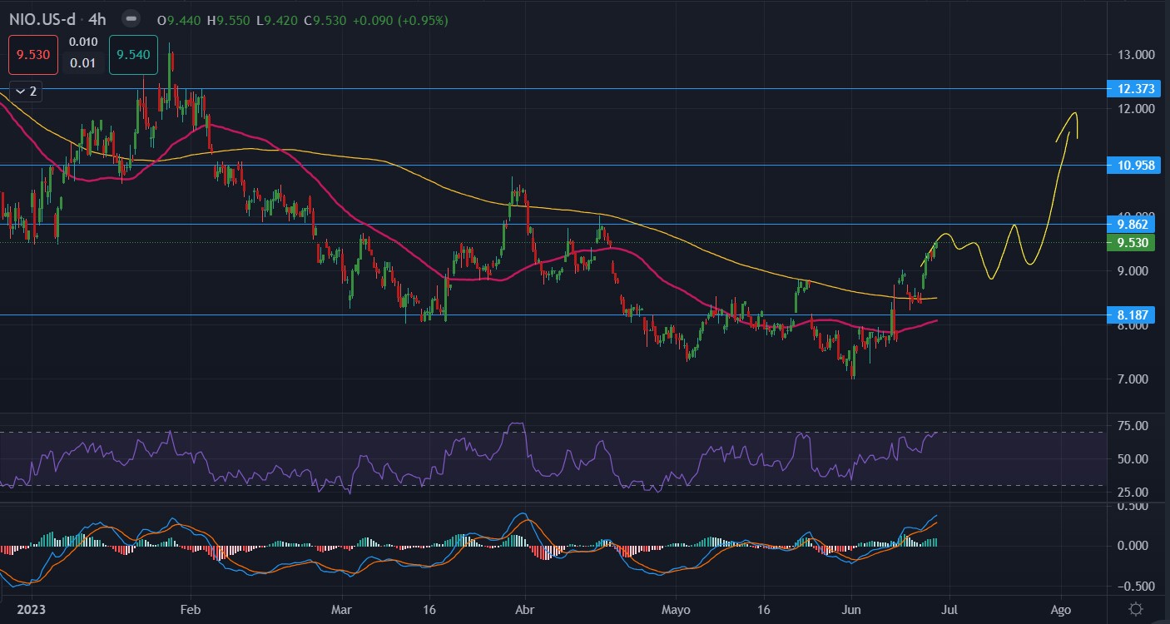The image size is (1170, 624).
Task: Click the Mar label on time axis
Action: 343,609
